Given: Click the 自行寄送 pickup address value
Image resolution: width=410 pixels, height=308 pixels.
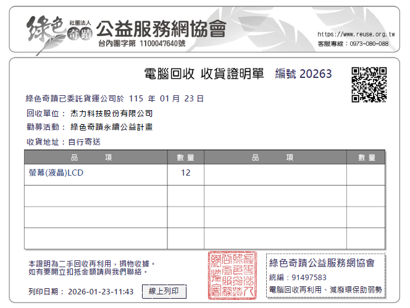Looking at the screenshot, I should pyautogui.click(x=80, y=142).
